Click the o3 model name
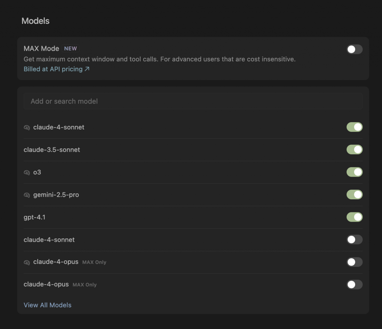 point(37,172)
